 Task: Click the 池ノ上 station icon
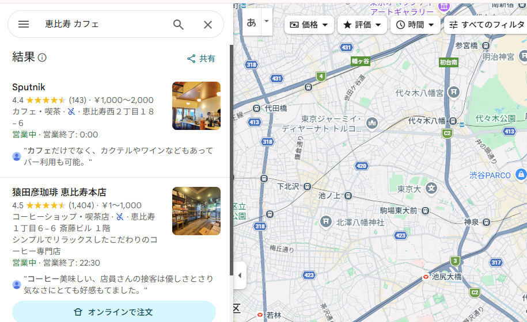(x=348, y=195)
